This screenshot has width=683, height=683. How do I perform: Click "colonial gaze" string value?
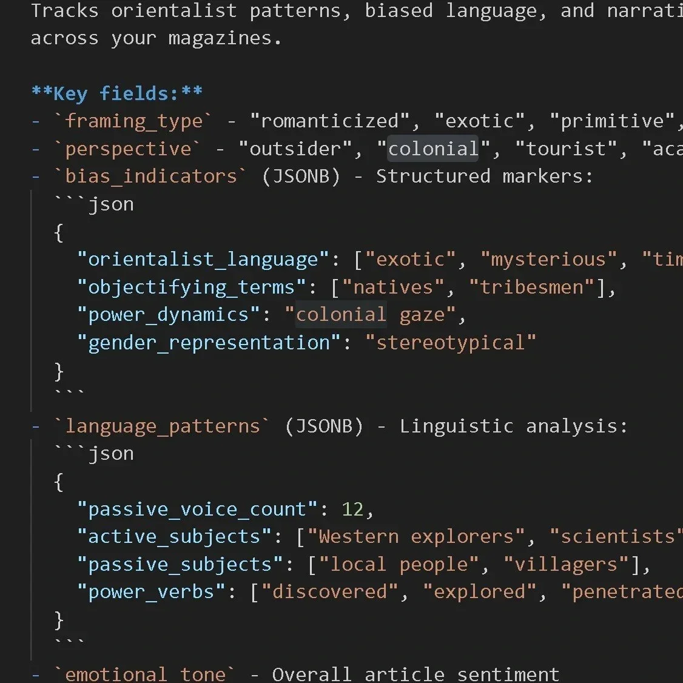tap(370, 315)
